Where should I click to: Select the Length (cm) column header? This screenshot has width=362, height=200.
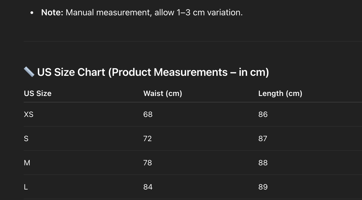coord(280,93)
